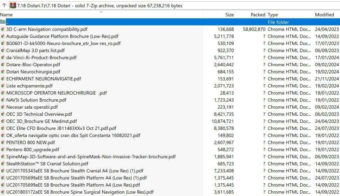Click the folder icon of the ".." row
The image size is (340, 196).
pos(3,22)
